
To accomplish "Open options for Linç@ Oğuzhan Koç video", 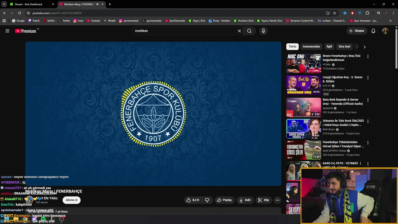I will tap(368, 78).
